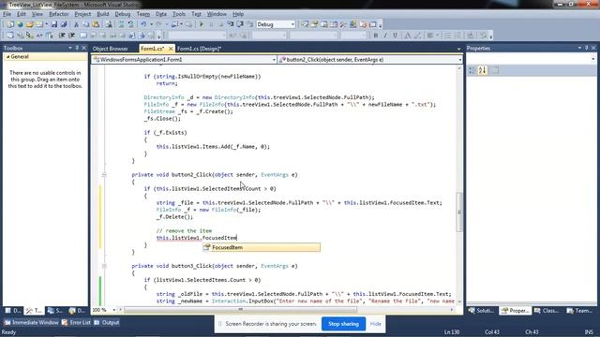The image size is (600, 337).
Task: Open the Build menu
Action: tap(102, 14)
